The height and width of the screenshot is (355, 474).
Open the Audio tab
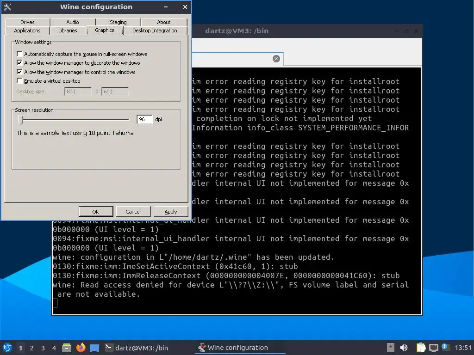point(73,22)
